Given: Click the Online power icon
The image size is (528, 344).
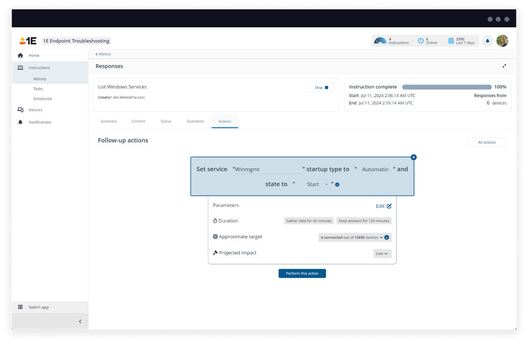Looking at the screenshot, I should [421, 41].
